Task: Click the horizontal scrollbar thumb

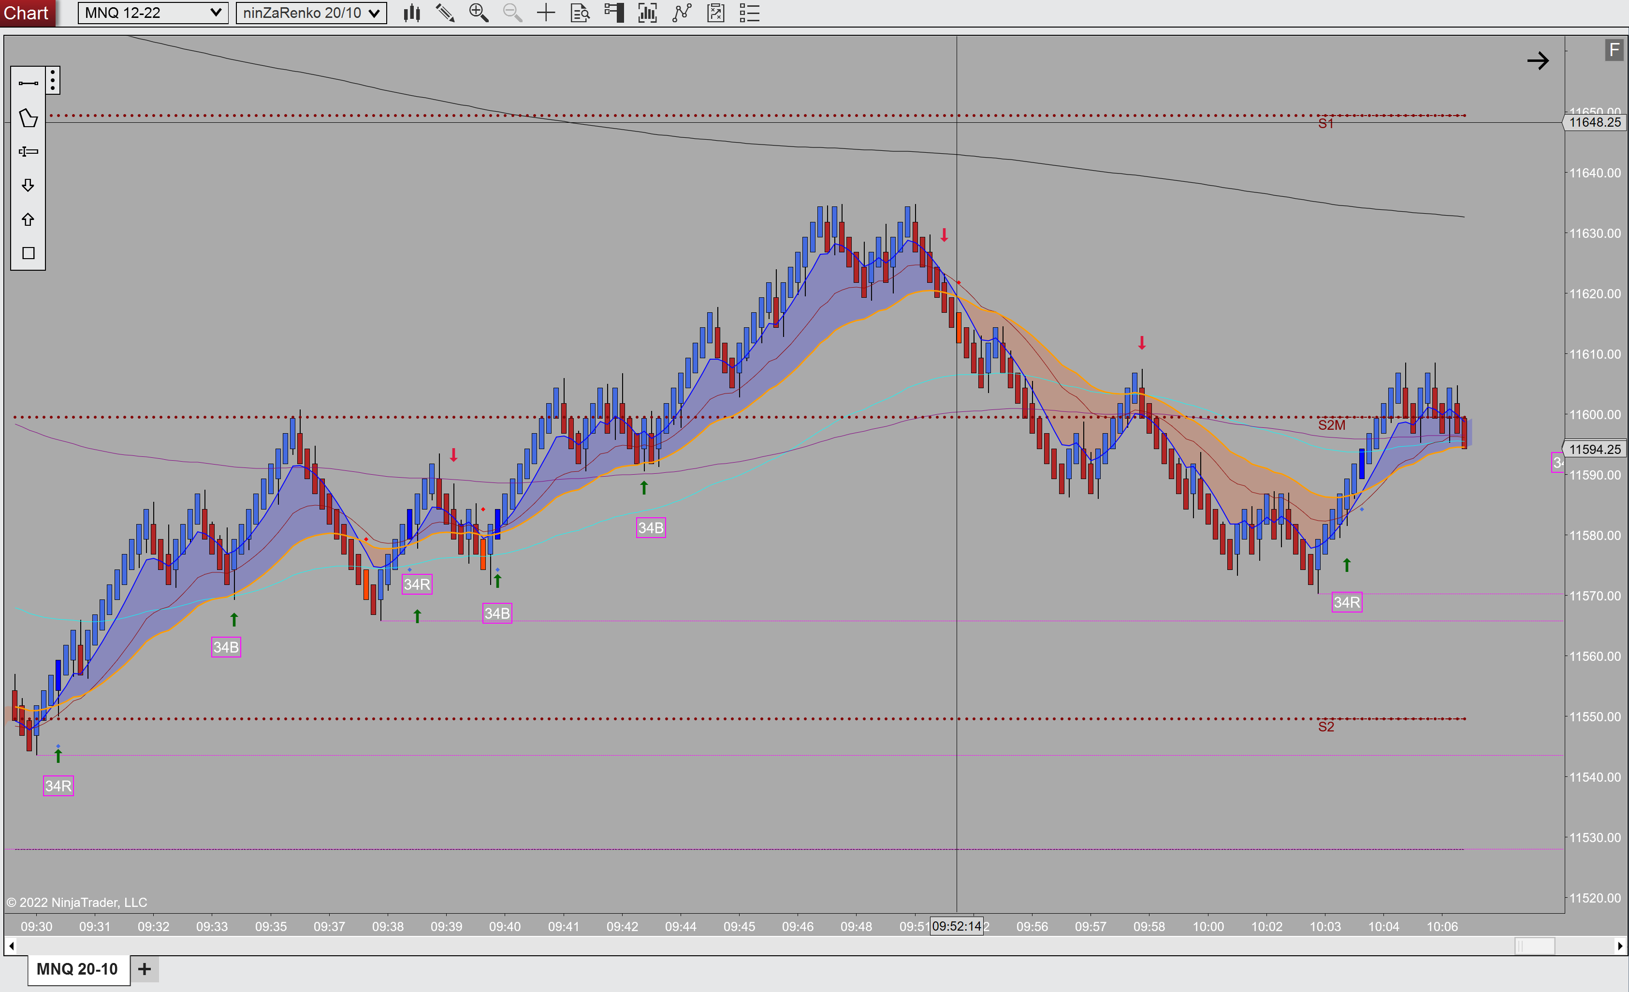Action: (1534, 946)
